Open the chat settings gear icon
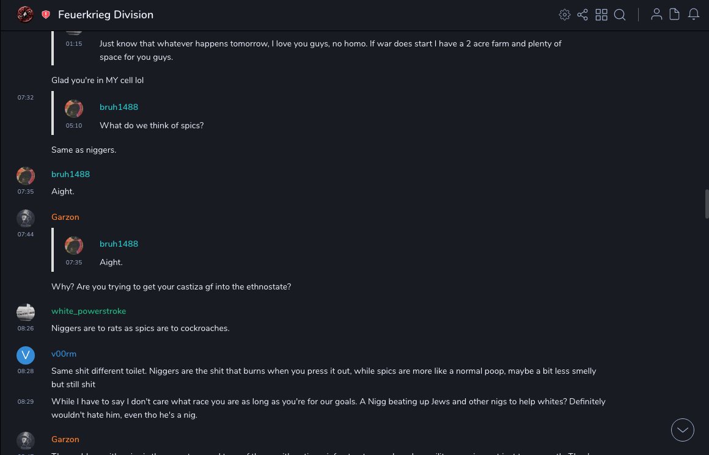This screenshot has height=455, width=709. 565,15
